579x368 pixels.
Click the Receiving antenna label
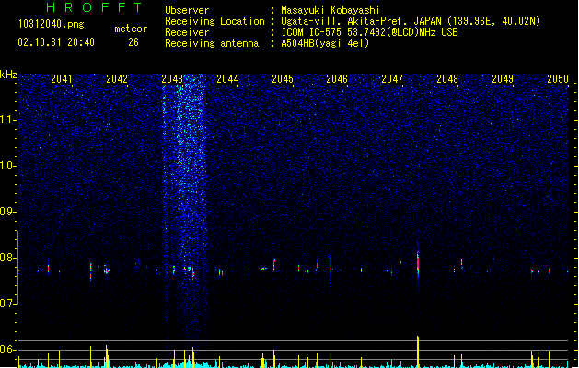(212, 43)
